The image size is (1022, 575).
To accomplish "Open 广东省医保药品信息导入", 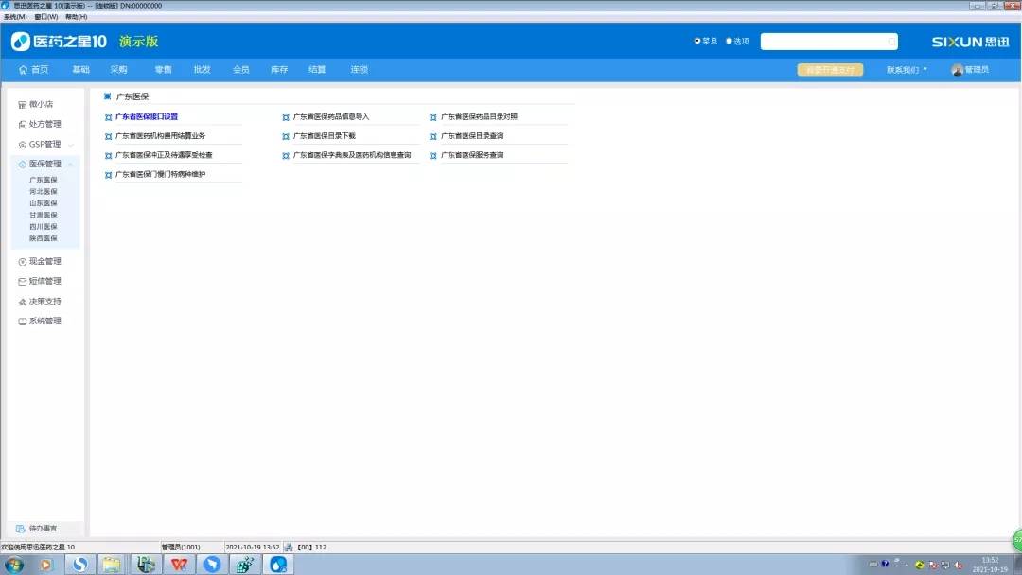I will click(331, 117).
